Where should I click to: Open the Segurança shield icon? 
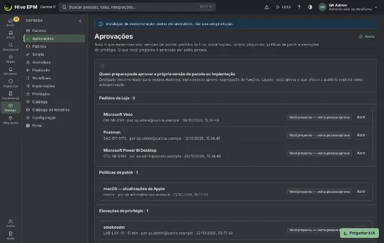pyautogui.click(x=10, y=83)
